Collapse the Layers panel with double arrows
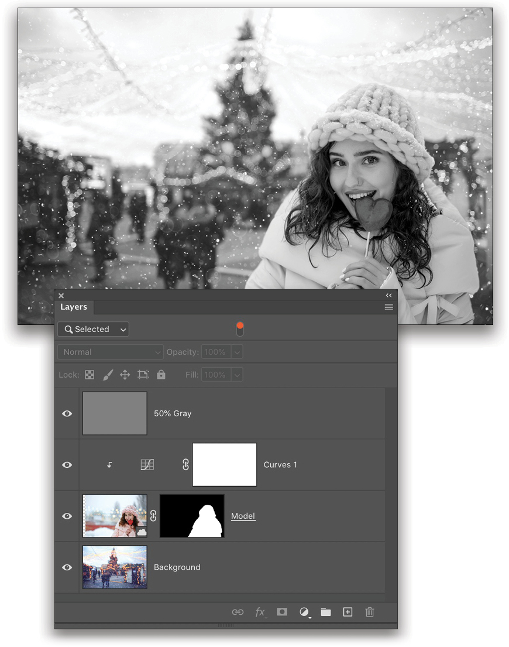This screenshot has height=647, width=509. point(388,296)
